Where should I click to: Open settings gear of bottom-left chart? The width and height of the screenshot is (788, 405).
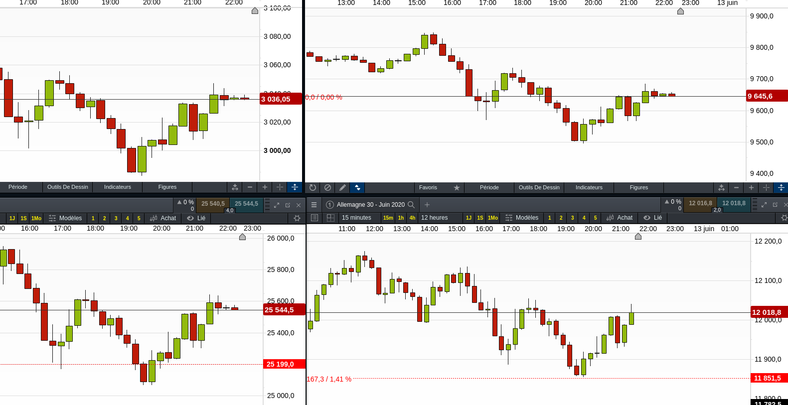pos(297,218)
